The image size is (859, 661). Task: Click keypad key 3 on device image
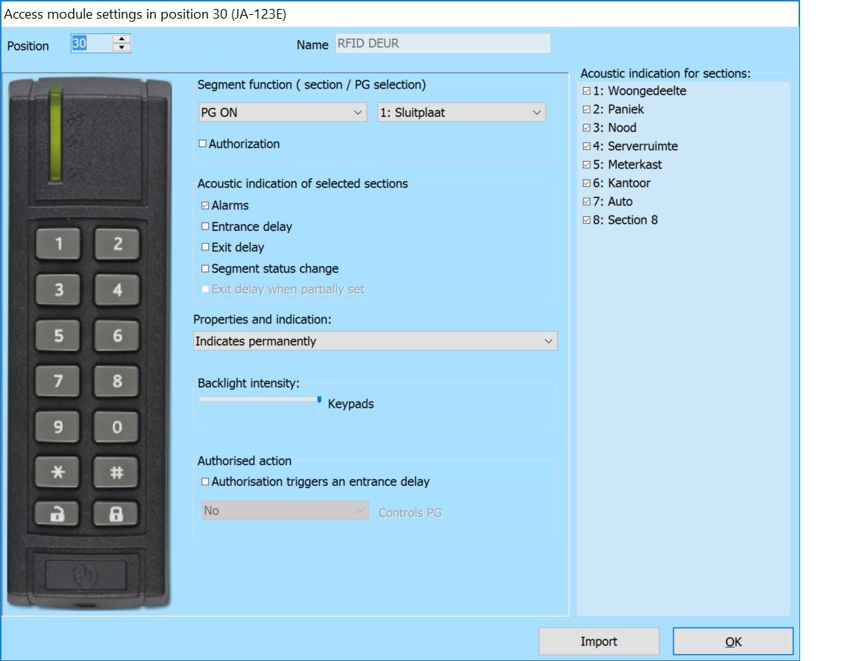point(58,290)
